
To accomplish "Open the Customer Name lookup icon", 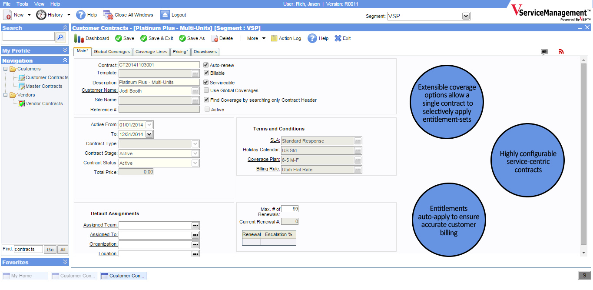I will click(x=195, y=91).
